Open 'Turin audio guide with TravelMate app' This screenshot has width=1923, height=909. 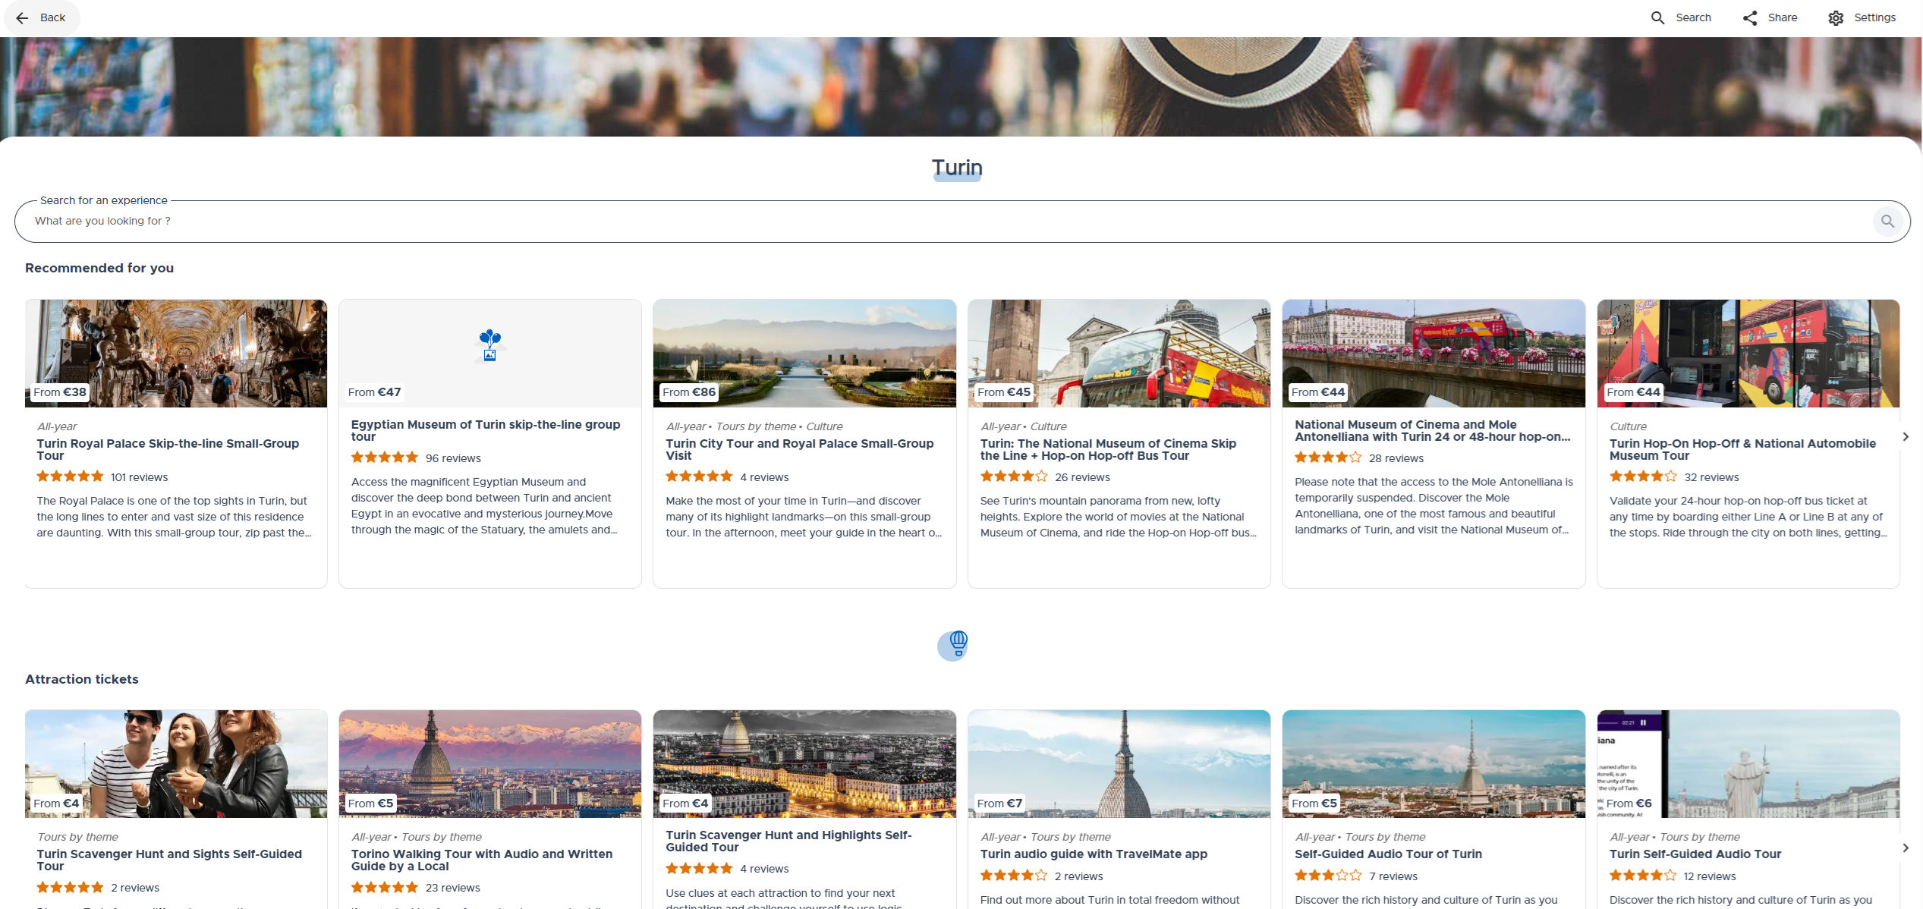1093,854
